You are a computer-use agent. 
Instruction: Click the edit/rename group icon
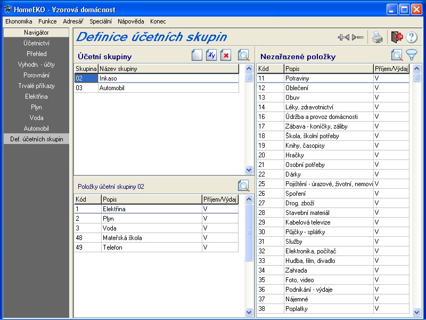[x=211, y=55]
